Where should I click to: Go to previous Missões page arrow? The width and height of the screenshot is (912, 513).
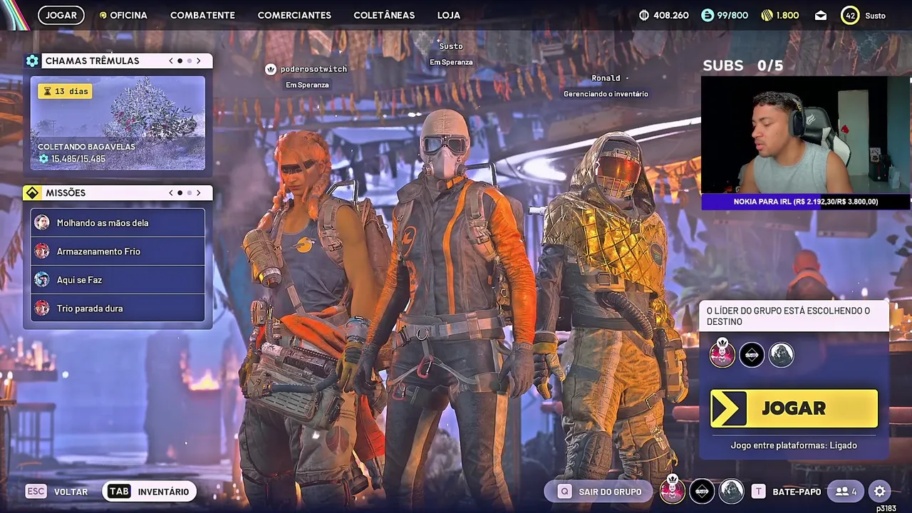(x=171, y=192)
